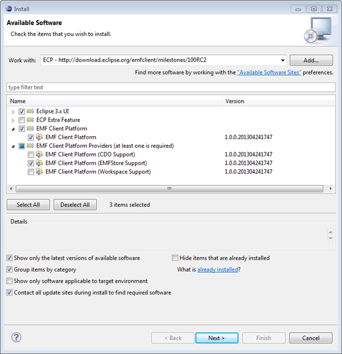Expand the ECP Extra Feature tree node
The image size is (342, 354).
pyautogui.click(x=13, y=120)
